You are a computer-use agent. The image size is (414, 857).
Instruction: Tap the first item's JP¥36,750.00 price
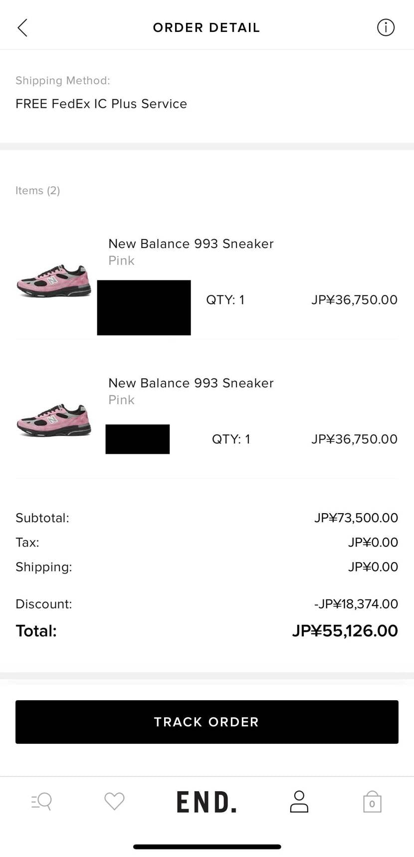354,300
